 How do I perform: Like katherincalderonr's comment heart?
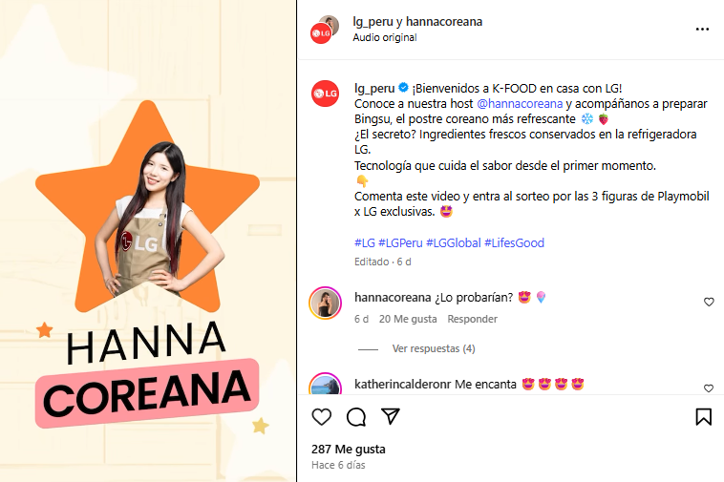click(709, 388)
